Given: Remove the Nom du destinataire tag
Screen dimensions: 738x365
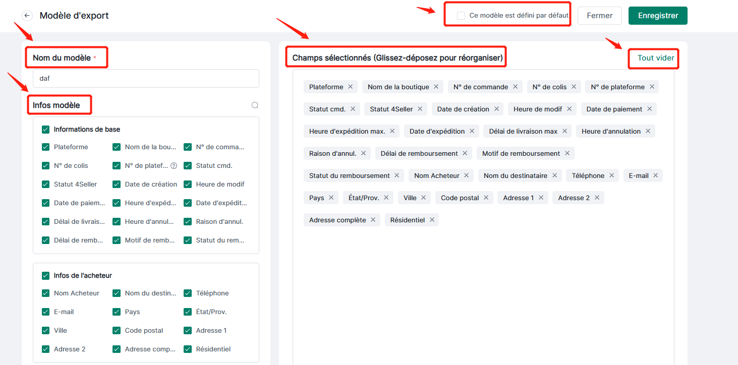Looking at the screenshot, I should [554, 175].
